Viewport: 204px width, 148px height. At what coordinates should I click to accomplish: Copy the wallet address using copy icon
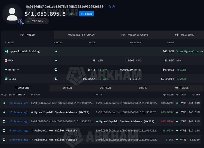pos(109,7)
